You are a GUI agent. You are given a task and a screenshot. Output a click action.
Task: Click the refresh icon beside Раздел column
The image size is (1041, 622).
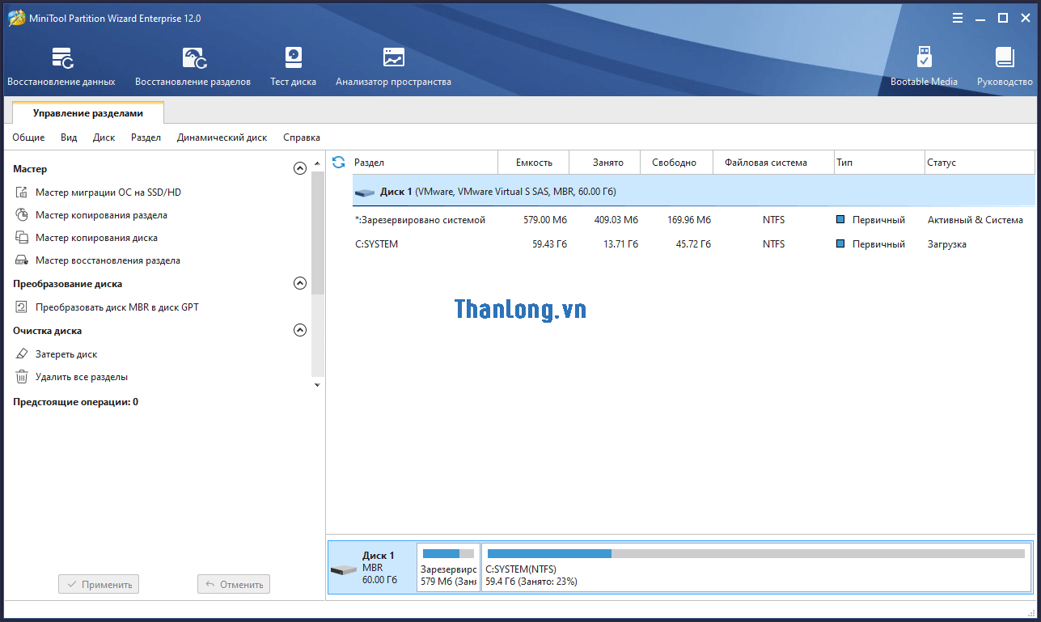coord(339,163)
